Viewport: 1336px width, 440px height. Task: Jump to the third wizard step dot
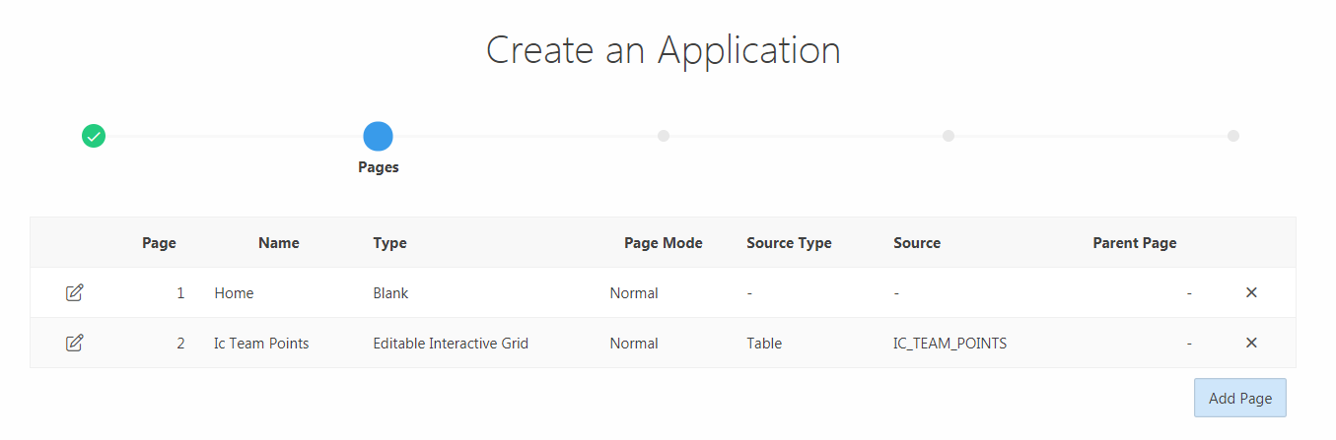pyautogui.click(x=664, y=136)
